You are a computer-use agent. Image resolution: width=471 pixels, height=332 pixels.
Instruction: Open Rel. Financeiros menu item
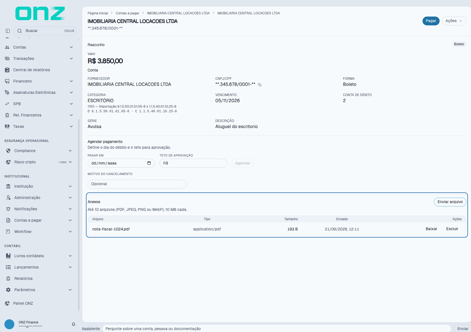(39, 115)
